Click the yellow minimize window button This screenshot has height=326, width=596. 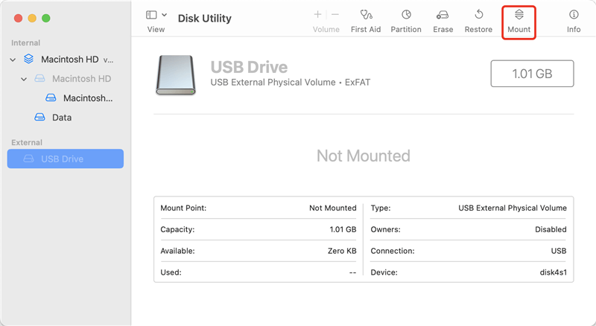pos(32,17)
